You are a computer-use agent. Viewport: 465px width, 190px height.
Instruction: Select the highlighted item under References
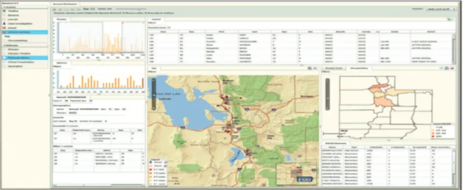24,58
